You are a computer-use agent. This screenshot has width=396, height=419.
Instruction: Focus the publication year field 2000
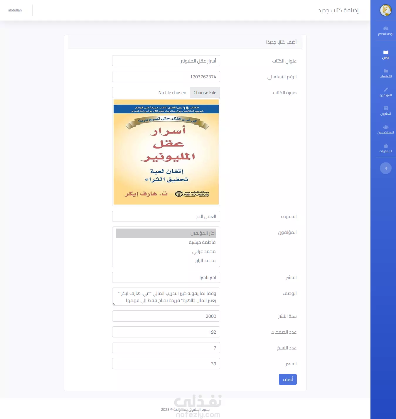point(166,316)
